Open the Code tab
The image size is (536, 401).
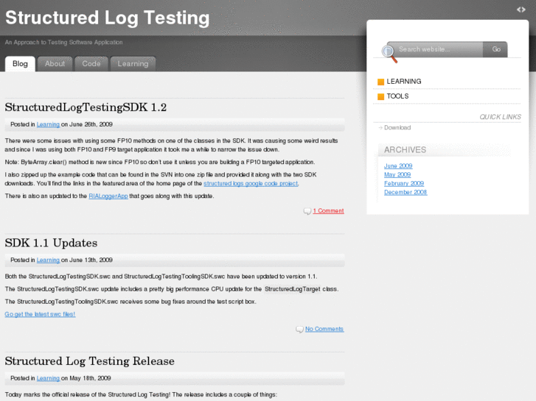click(x=91, y=64)
